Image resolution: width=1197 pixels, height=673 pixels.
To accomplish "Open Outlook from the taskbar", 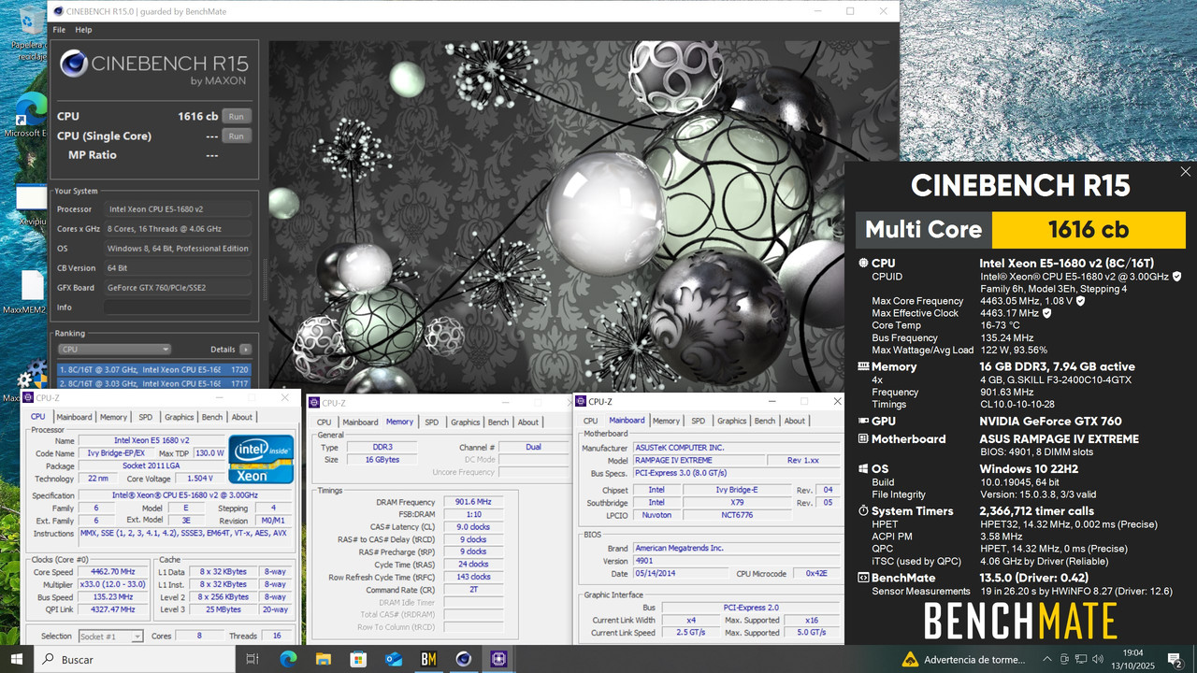I will pos(394,659).
